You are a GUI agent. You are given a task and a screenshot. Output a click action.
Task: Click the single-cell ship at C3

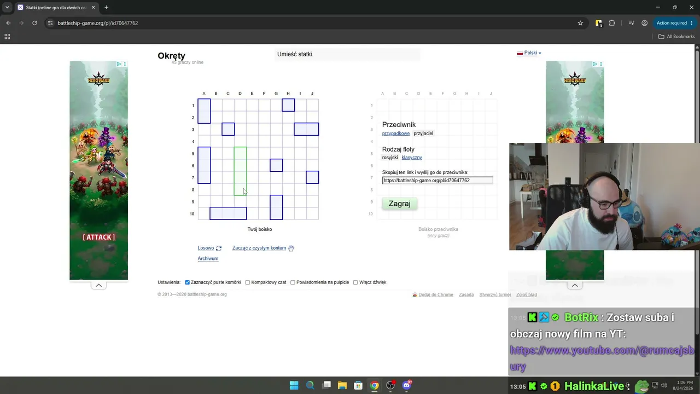click(x=228, y=129)
